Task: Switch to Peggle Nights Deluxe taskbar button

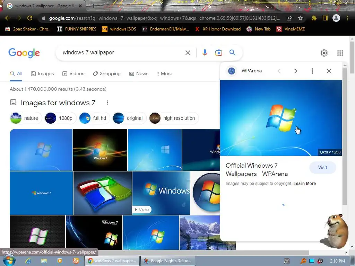Action: pos(168,261)
